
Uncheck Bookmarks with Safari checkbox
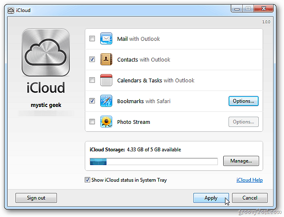click(92, 101)
